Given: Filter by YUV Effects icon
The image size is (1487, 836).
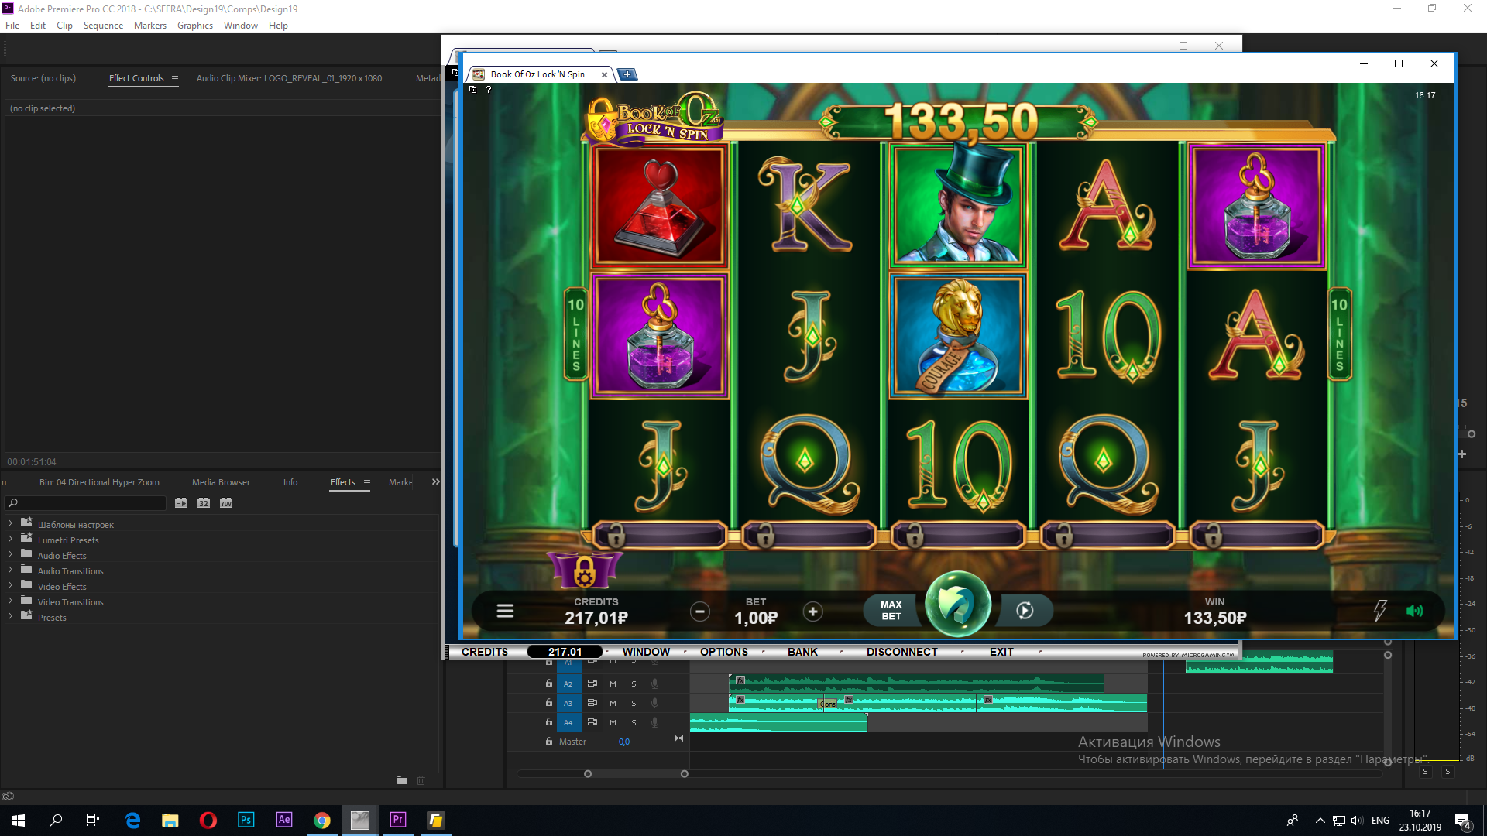Looking at the screenshot, I should (x=226, y=503).
